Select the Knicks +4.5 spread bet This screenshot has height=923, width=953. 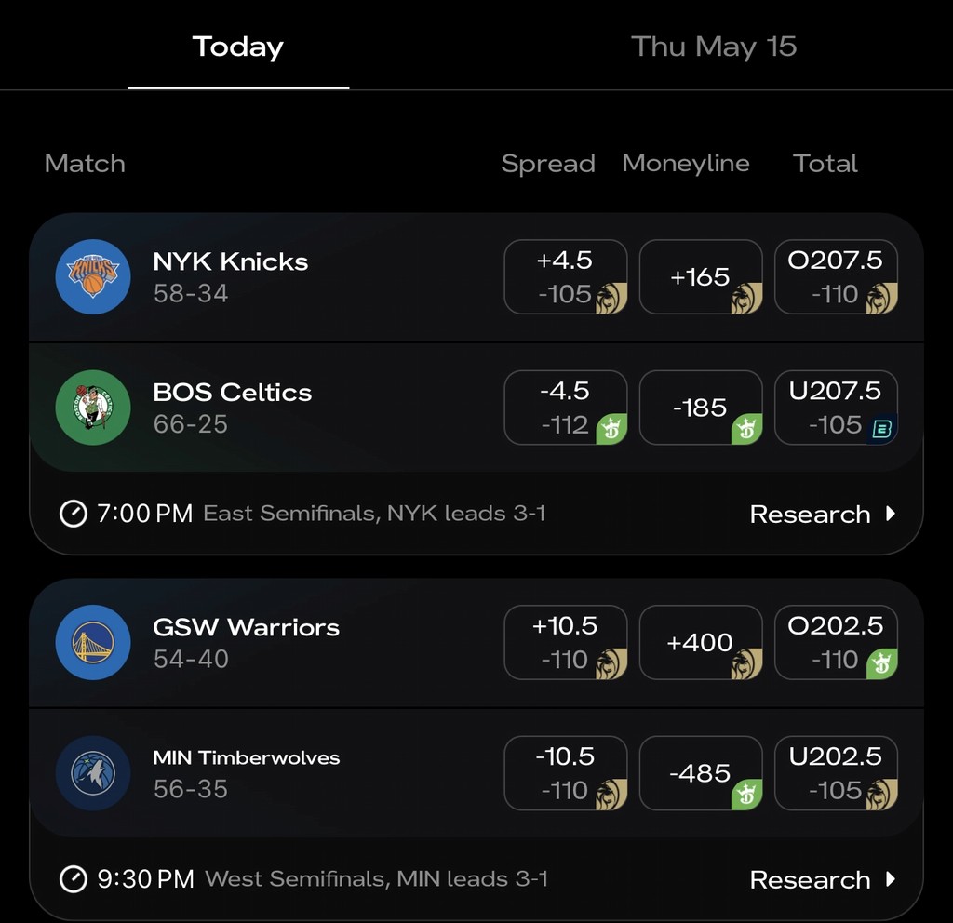[566, 276]
